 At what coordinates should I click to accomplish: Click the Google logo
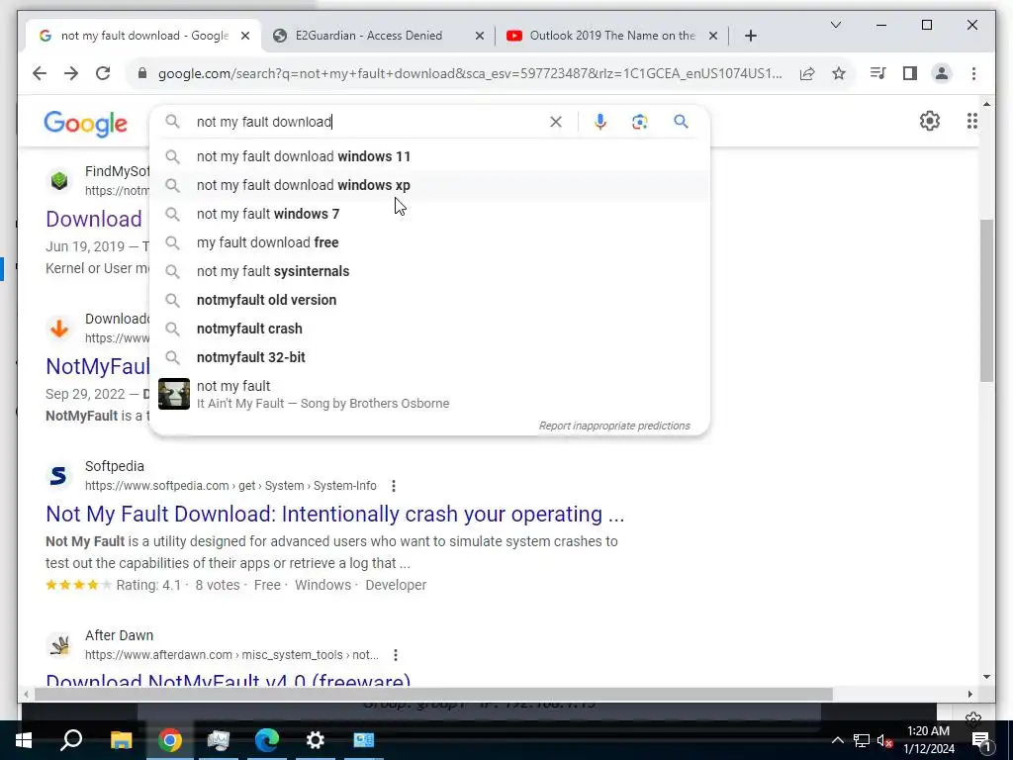tap(85, 123)
